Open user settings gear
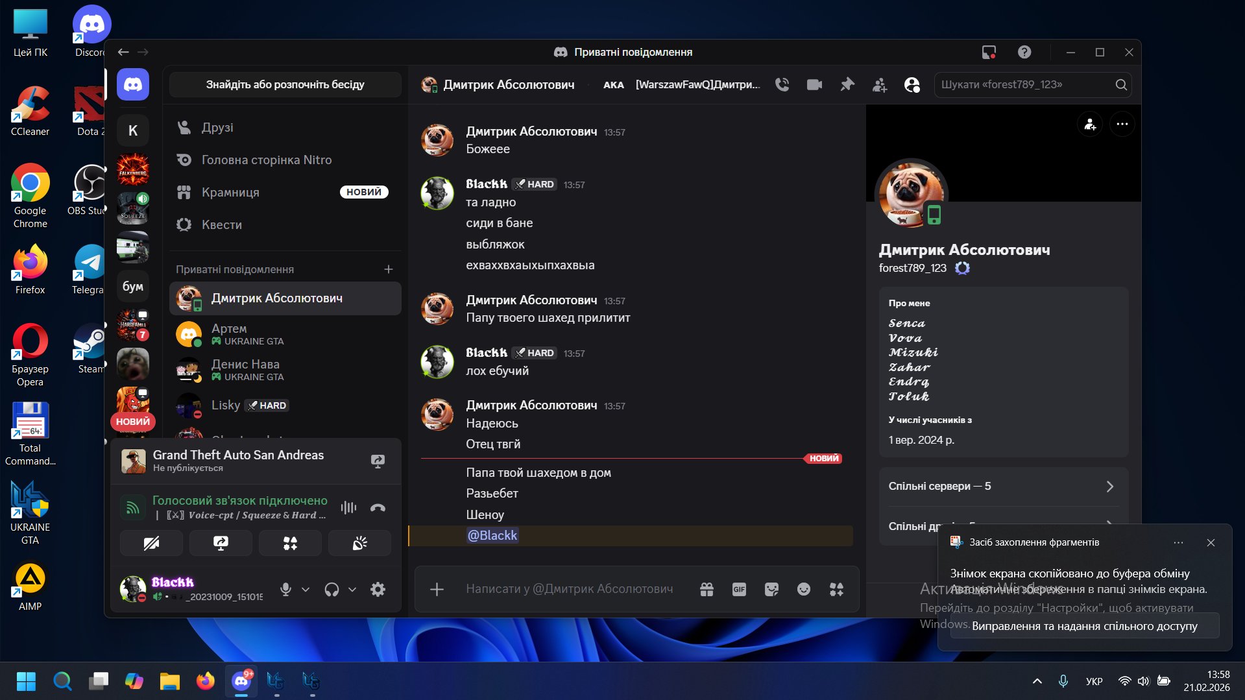The height and width of the screenshot is (700, 1245). point(378,589)
